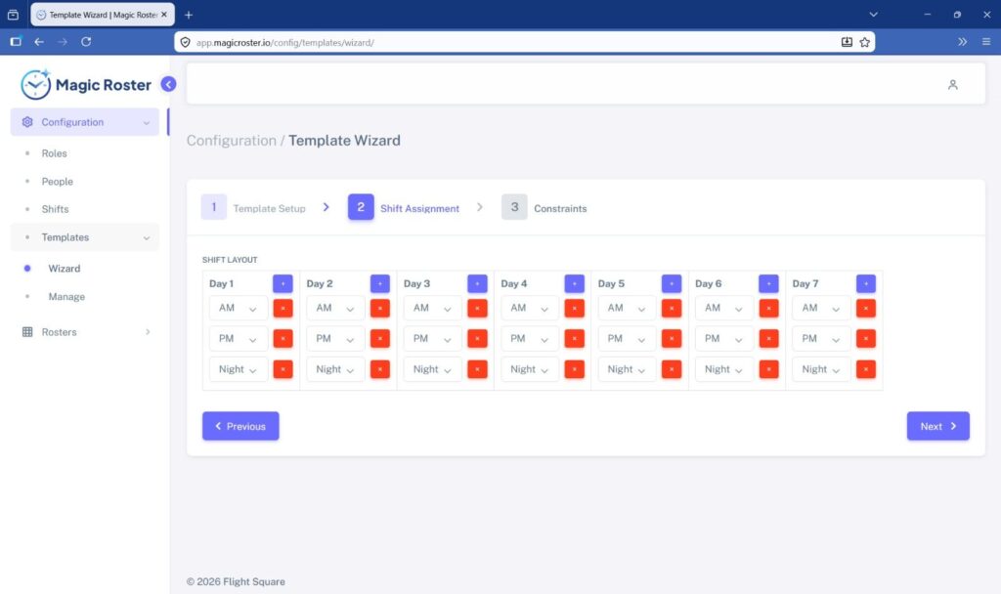This screenshot has height=594, width=1001.
Task: Collapse the sidebar with the arrow button
Action: click(x=168, y=84)
